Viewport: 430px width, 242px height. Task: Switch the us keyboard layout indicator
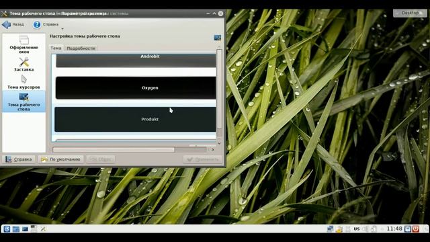coord(357,229)
